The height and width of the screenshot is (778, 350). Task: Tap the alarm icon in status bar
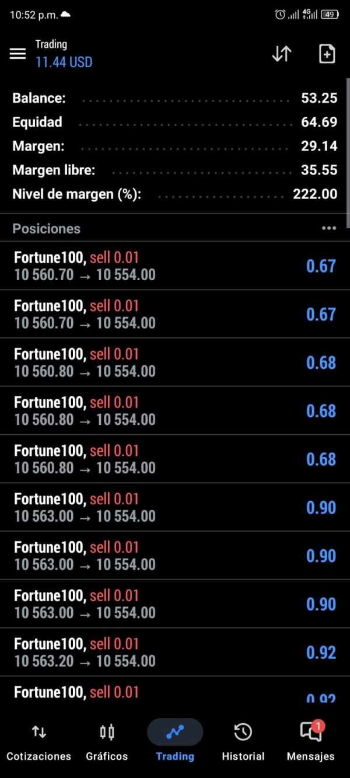pos(280,15)
